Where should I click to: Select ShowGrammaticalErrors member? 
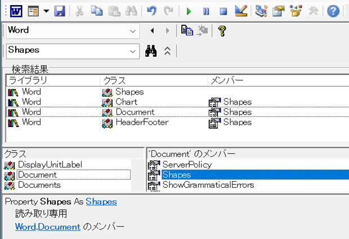point(208,185)
